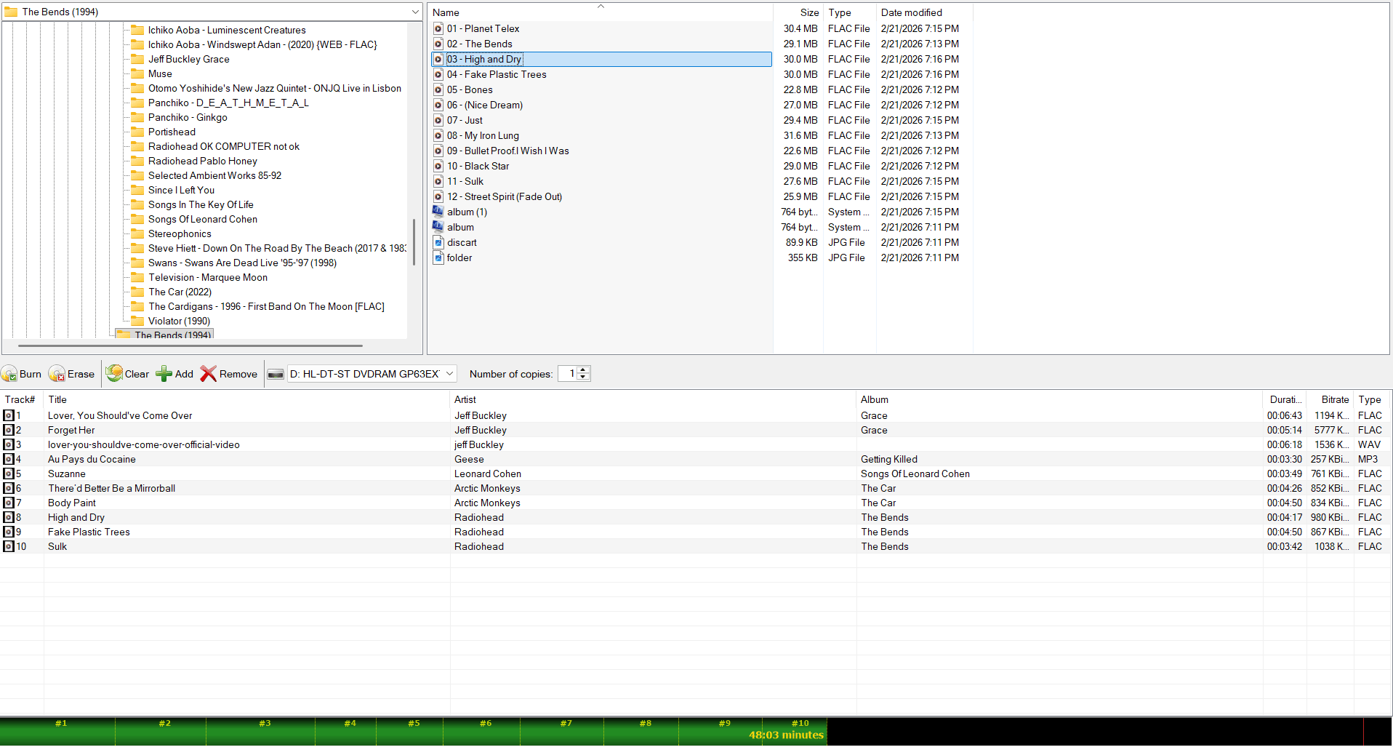Click the track icon for track 1 in burn list
The image size is (1393, 747).
point(9,415)
